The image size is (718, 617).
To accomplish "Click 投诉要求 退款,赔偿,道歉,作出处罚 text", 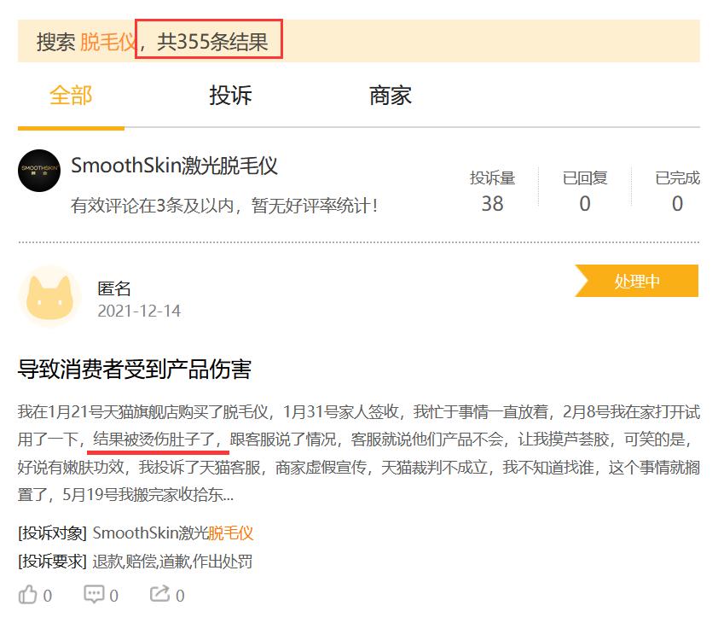I will pyautogui.click(x=172, y=562).
